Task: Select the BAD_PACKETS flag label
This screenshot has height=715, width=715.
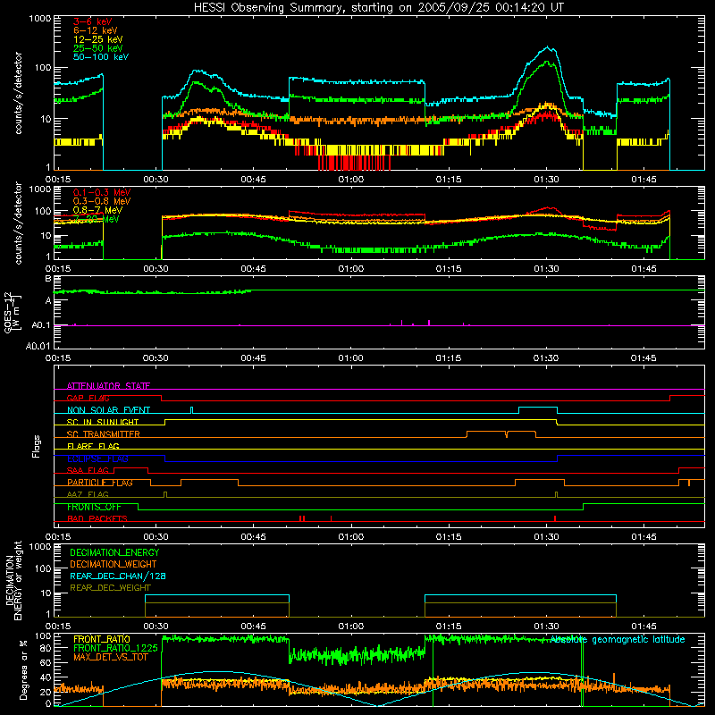Action: pos(97,519)
